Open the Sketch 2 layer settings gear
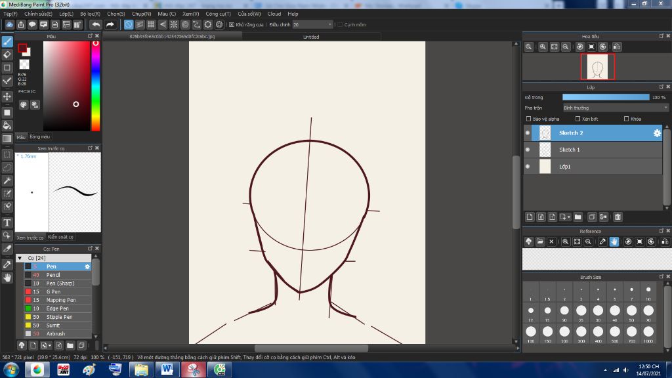 tap(657, 133)
